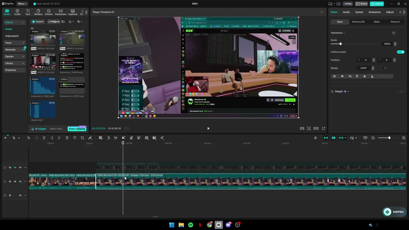Click the Crop icon in timeline toolbar

(82, 138)
